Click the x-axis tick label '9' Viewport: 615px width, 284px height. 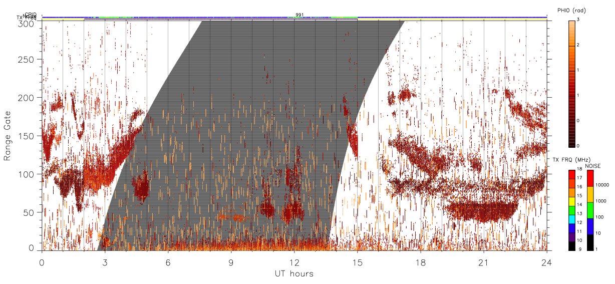(x=231, y=262)
